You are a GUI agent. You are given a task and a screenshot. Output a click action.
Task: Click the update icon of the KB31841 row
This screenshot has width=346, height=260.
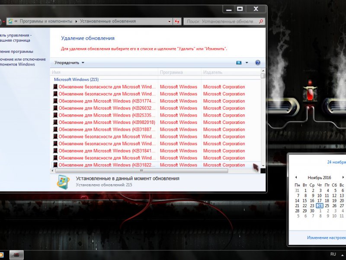pos(55,151)
